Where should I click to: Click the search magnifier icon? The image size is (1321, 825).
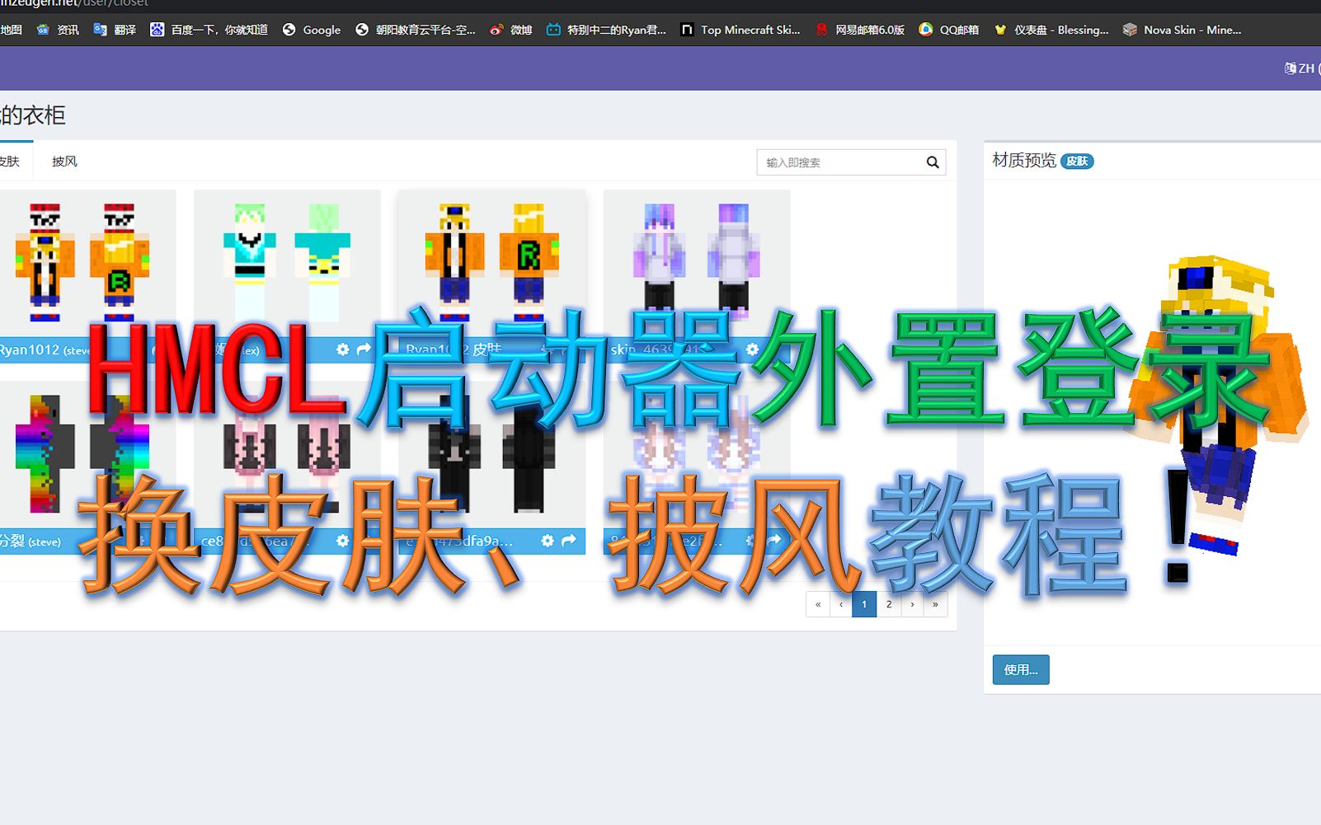(933, 162)
